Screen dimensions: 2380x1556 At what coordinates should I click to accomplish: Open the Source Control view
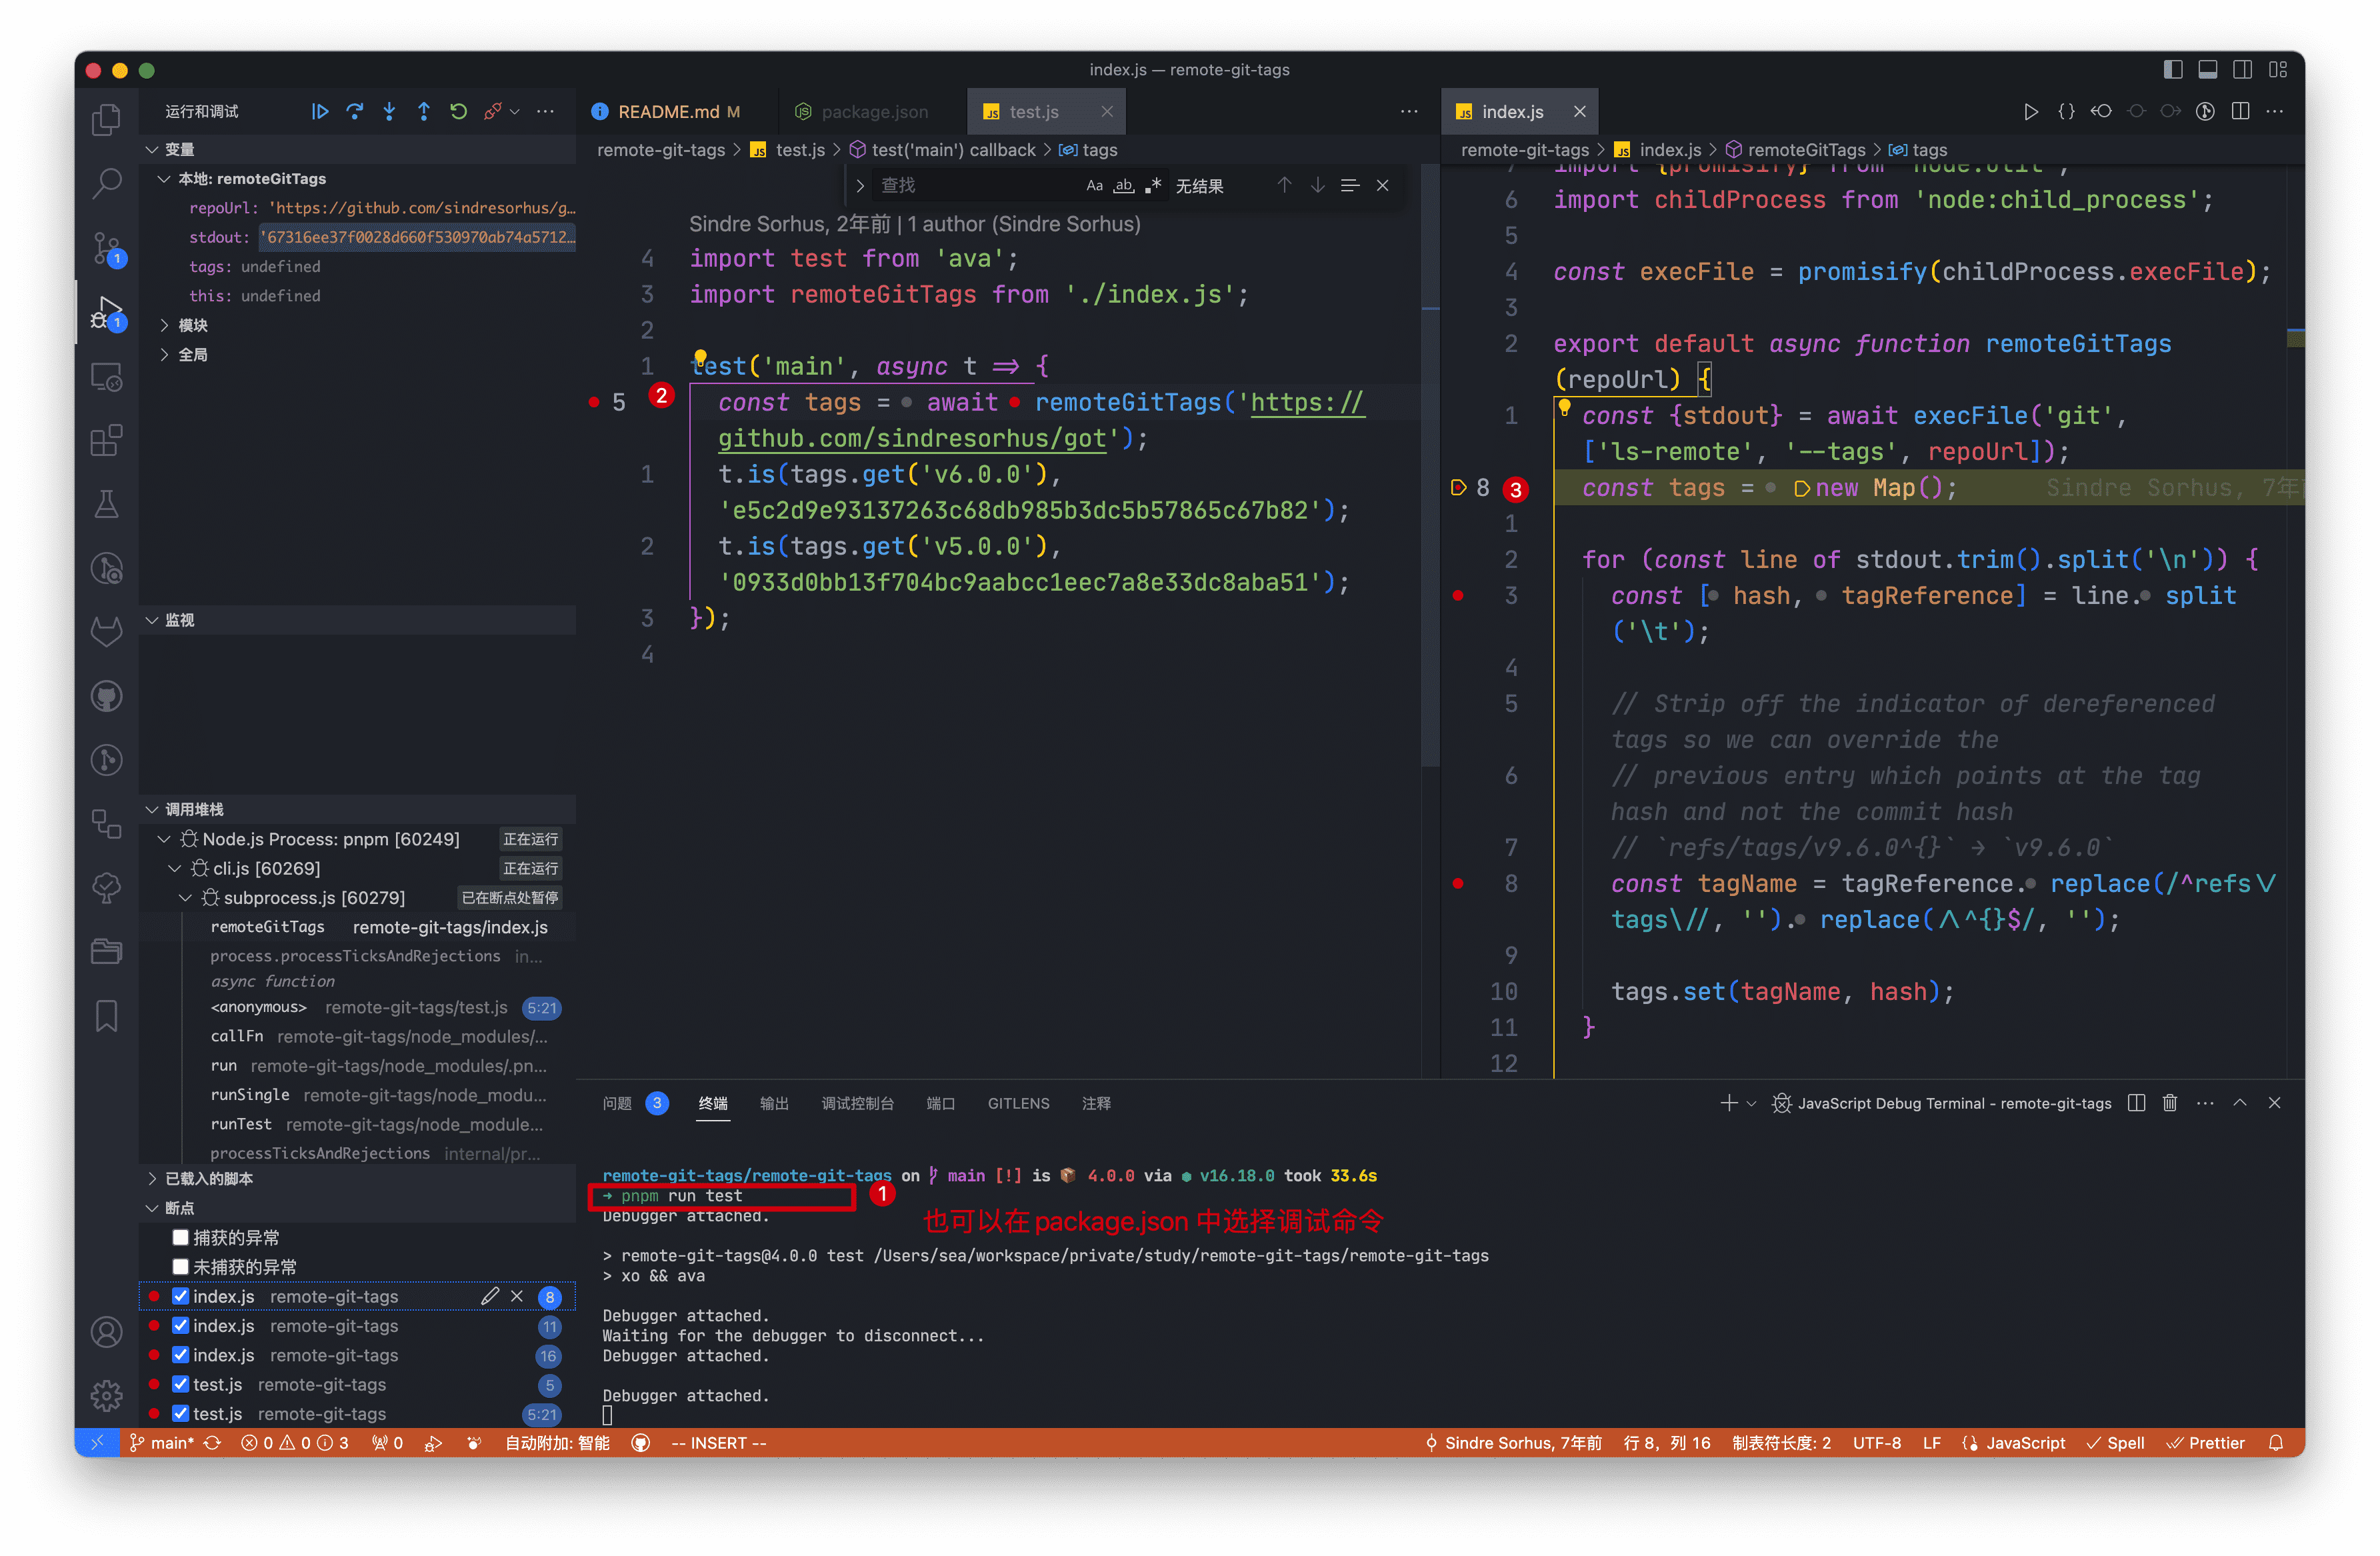[106, 248]
